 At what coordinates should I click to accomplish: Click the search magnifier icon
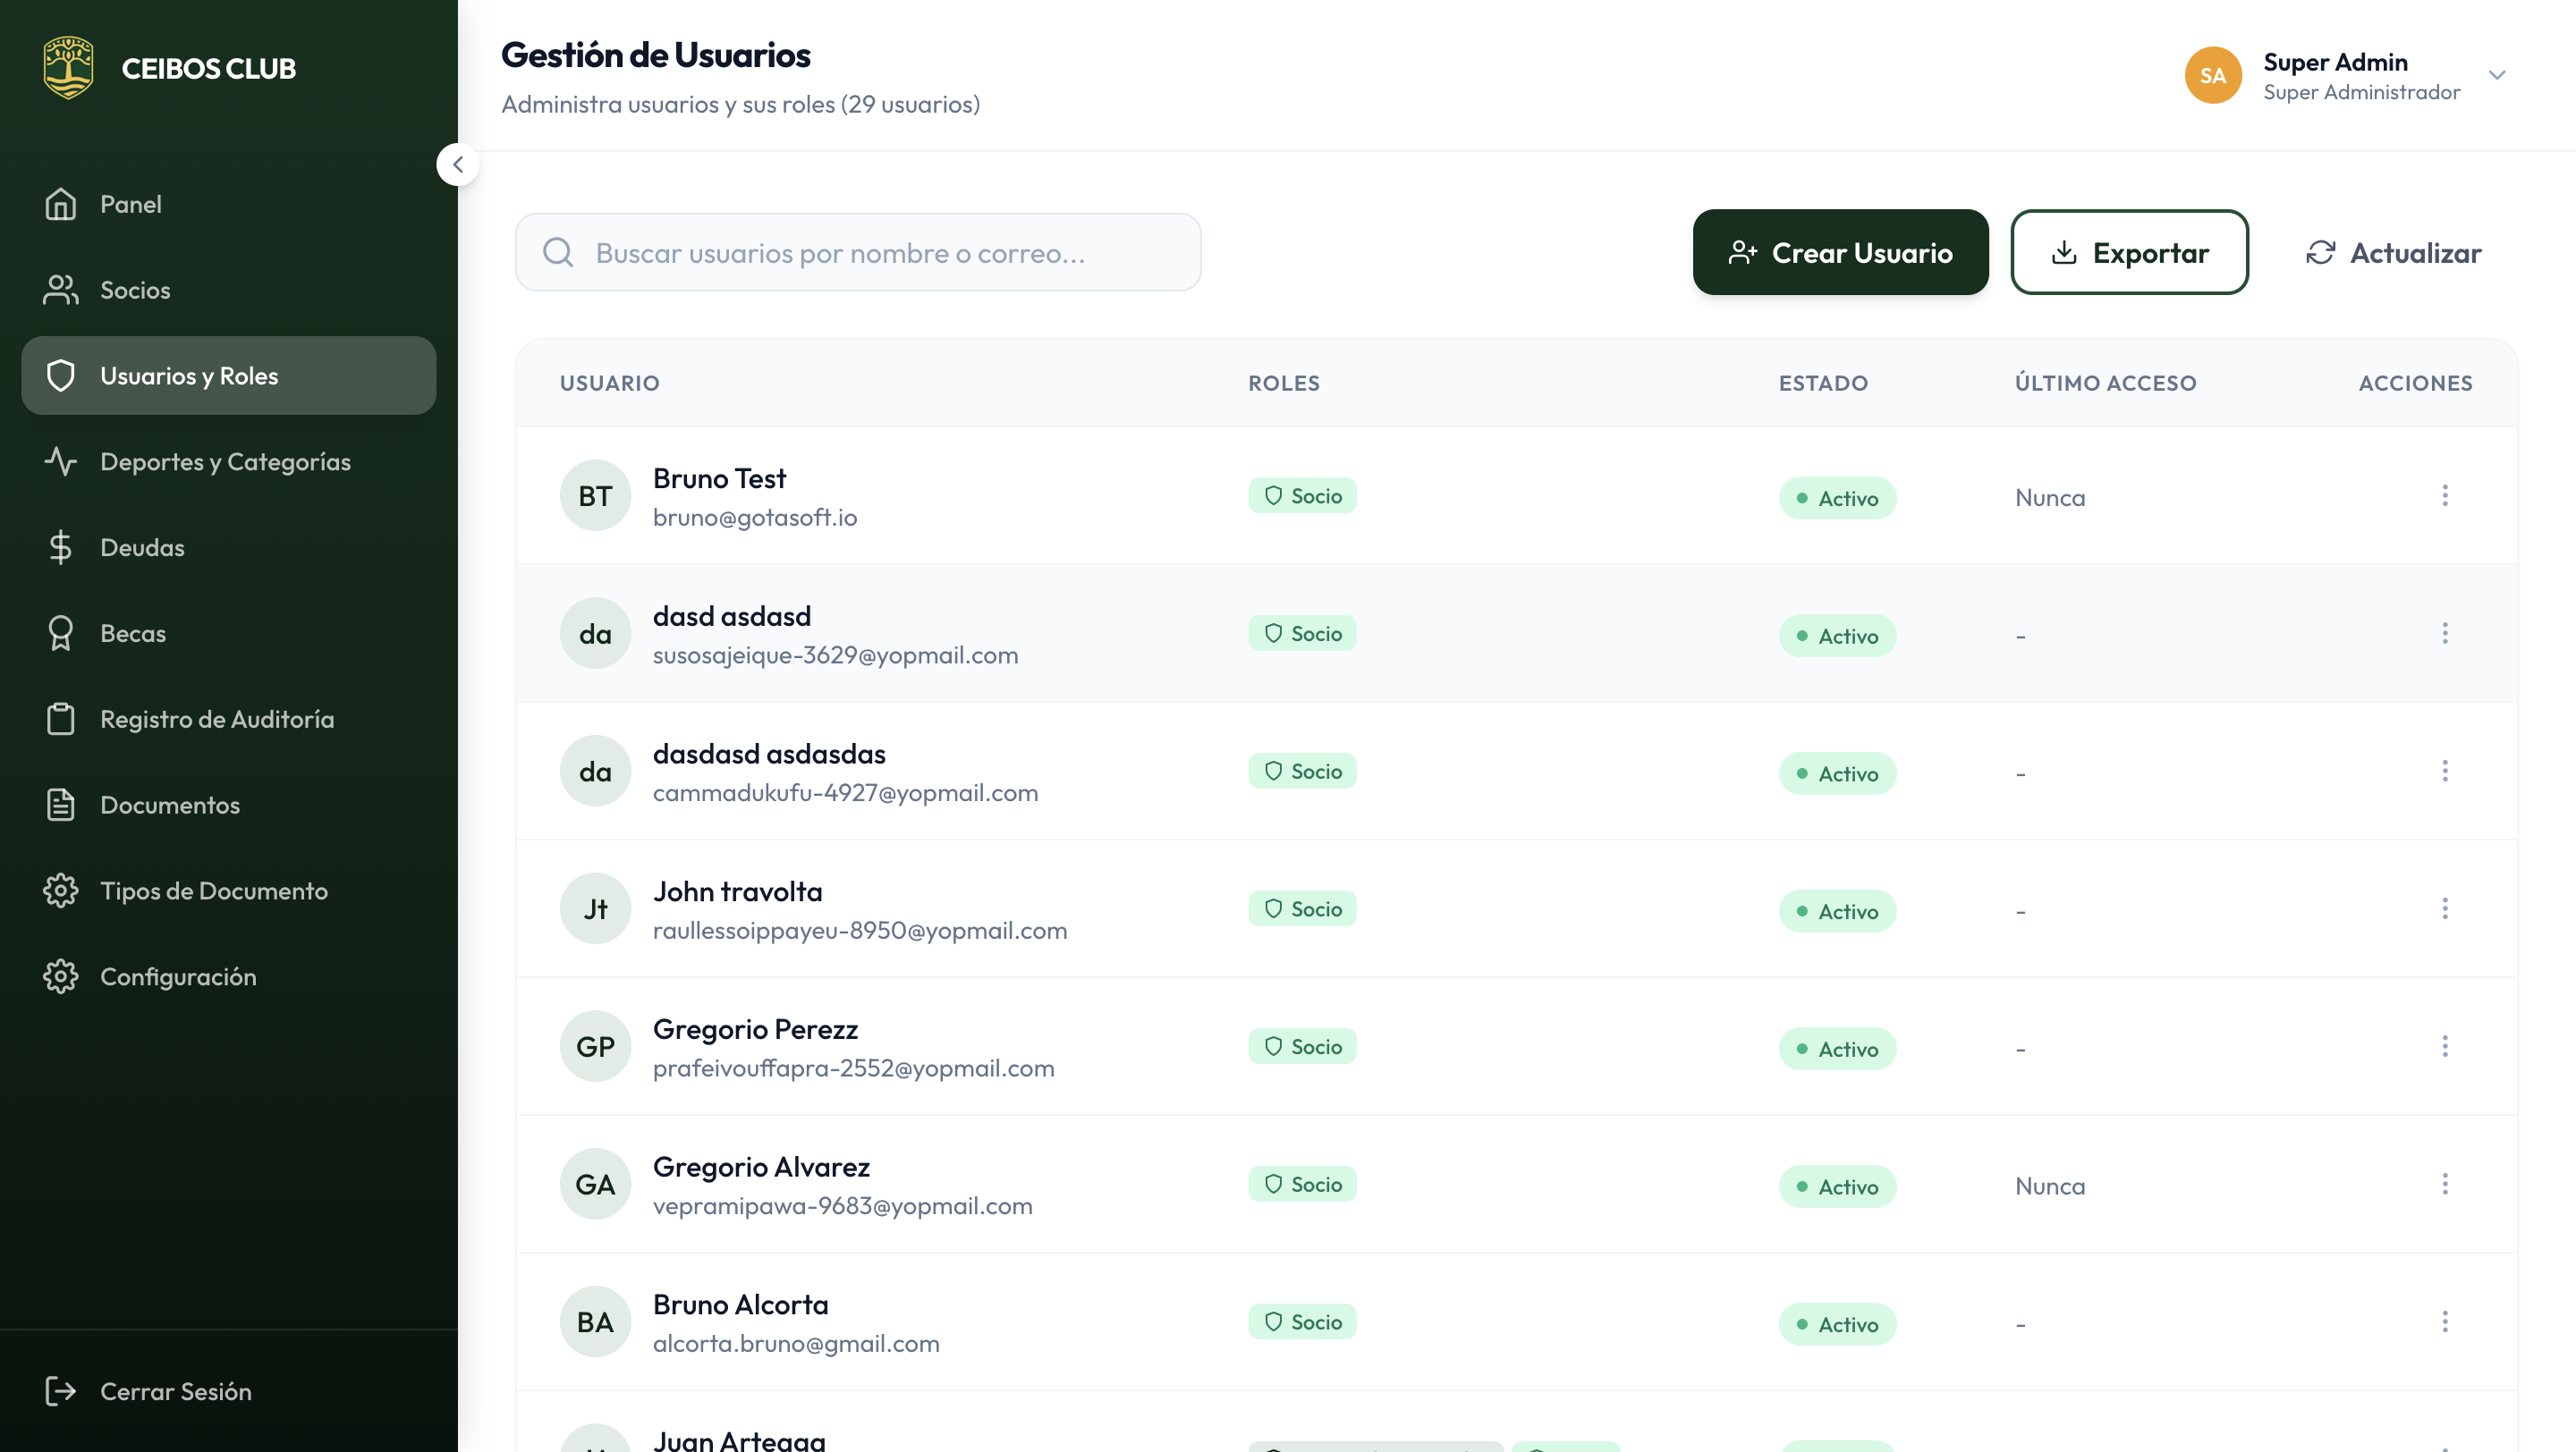click(x=558, y=253)
